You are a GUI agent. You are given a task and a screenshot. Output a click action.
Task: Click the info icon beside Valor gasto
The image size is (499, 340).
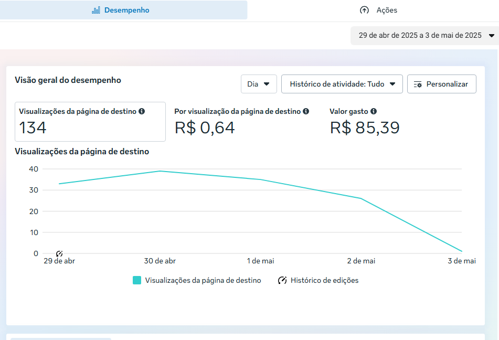374,111
